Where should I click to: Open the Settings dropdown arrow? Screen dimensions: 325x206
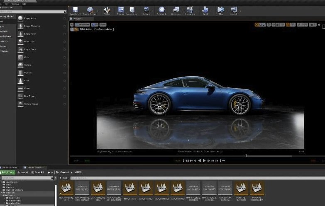[x=151, y=11]
